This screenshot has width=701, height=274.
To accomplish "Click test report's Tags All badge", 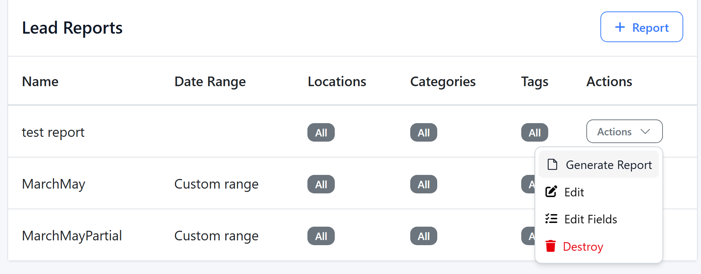I will click(x=535, y=132).
